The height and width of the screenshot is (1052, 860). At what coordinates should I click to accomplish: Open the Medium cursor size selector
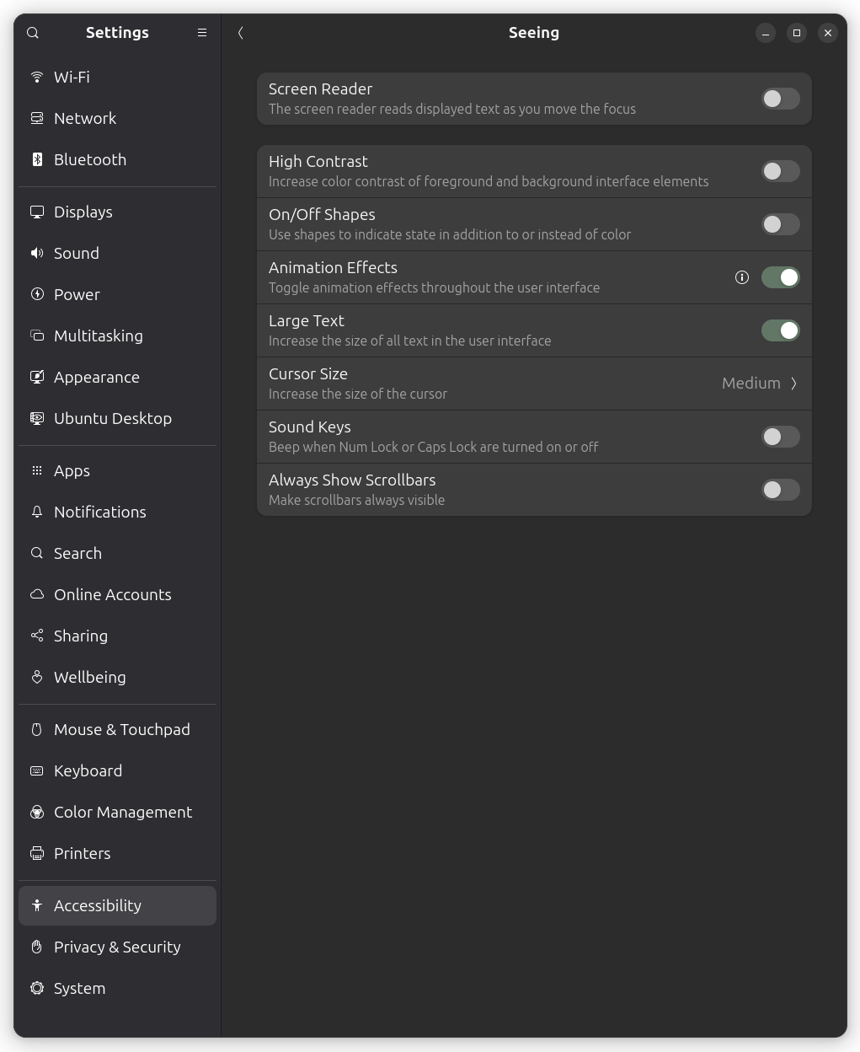click(x=750, y=384)
